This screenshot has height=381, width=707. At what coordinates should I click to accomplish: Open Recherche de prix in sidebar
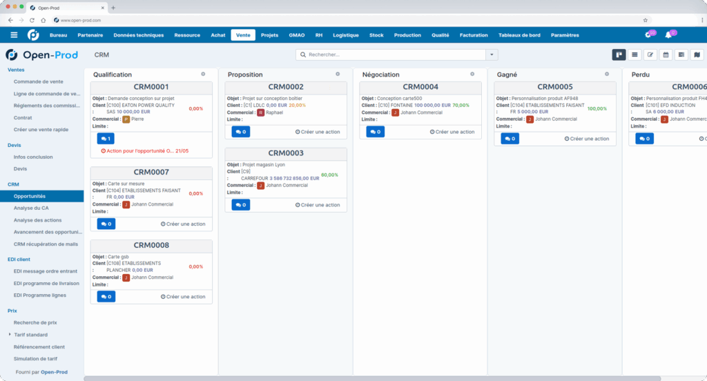click(x=35, y=322)
